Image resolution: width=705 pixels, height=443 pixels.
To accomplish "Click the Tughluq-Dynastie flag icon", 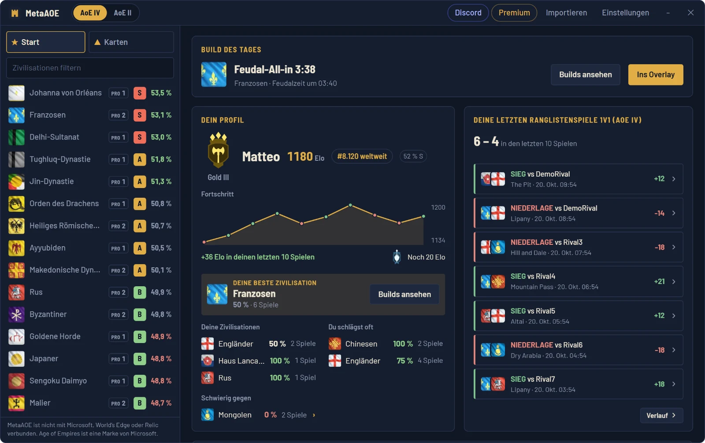I will tap(16, 159).
